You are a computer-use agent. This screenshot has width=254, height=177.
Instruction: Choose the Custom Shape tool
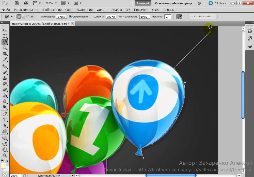click(x=5, y=131)
